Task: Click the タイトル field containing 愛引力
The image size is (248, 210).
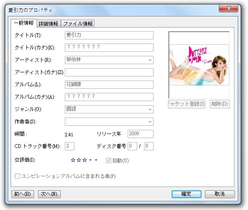Action: 109,35
